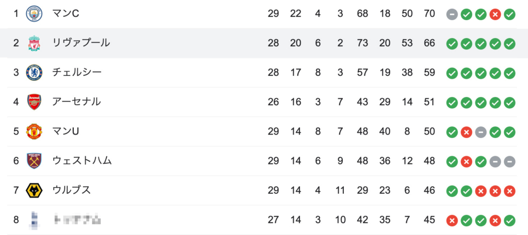528x235 pixels.
Task: Click the Manchester City club crest
Action: point(35,14)
